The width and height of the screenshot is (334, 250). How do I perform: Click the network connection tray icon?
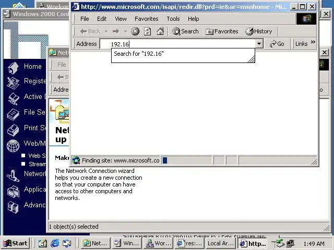pyautogui.click(x=280, y=243)
